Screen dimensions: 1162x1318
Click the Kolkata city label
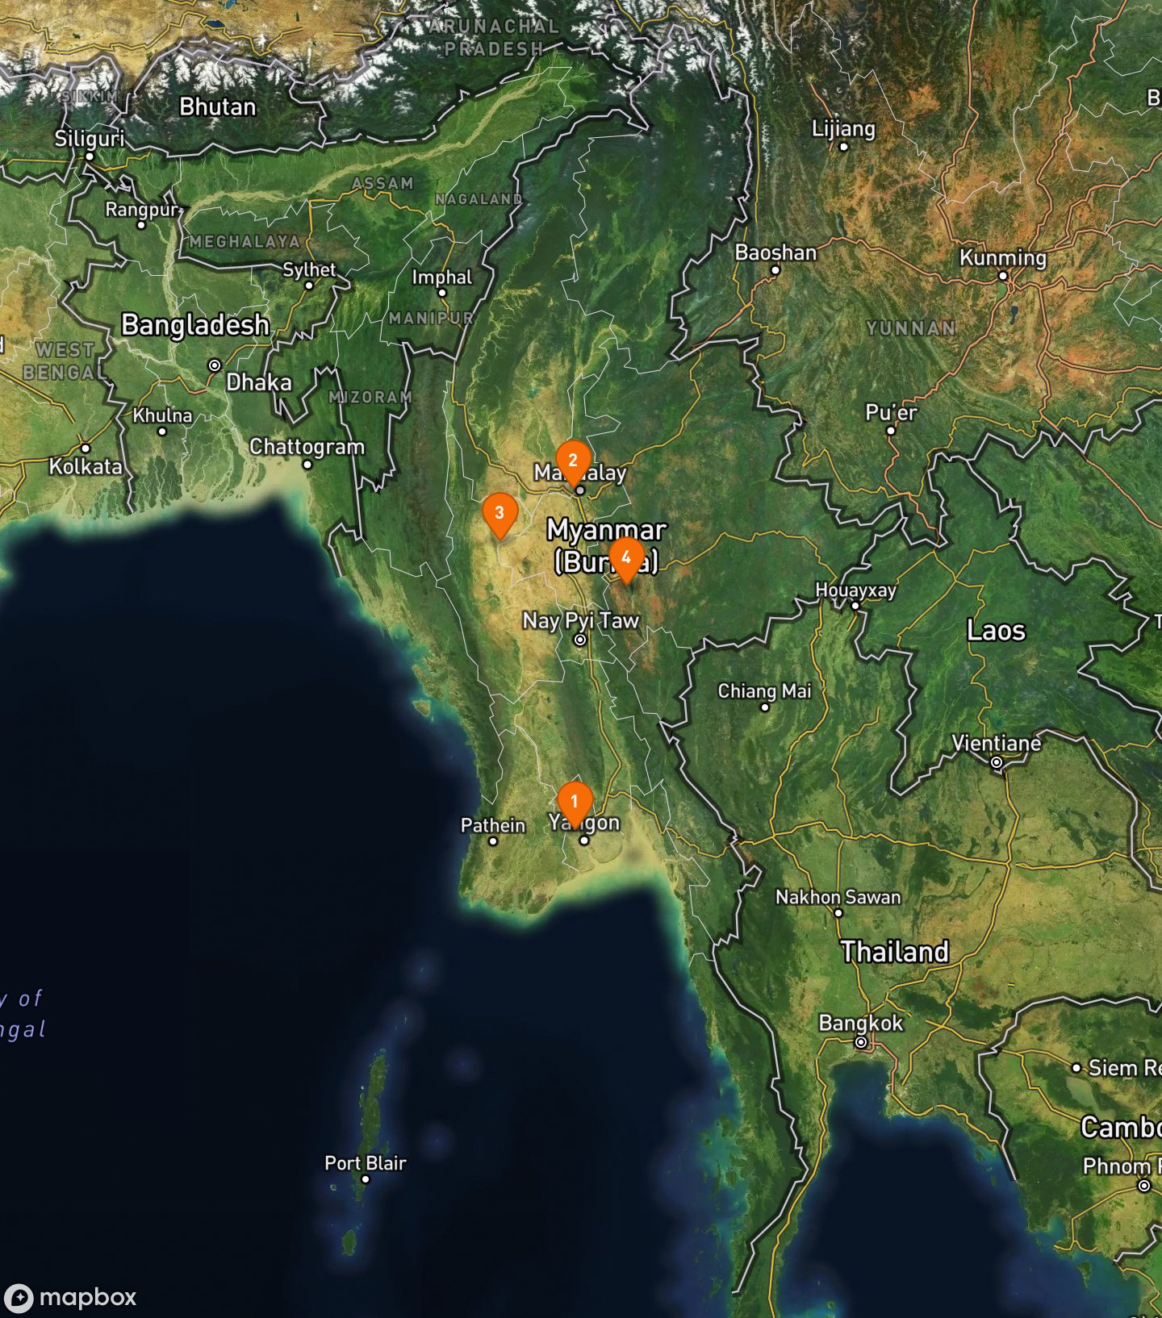[x=86, y=466]
